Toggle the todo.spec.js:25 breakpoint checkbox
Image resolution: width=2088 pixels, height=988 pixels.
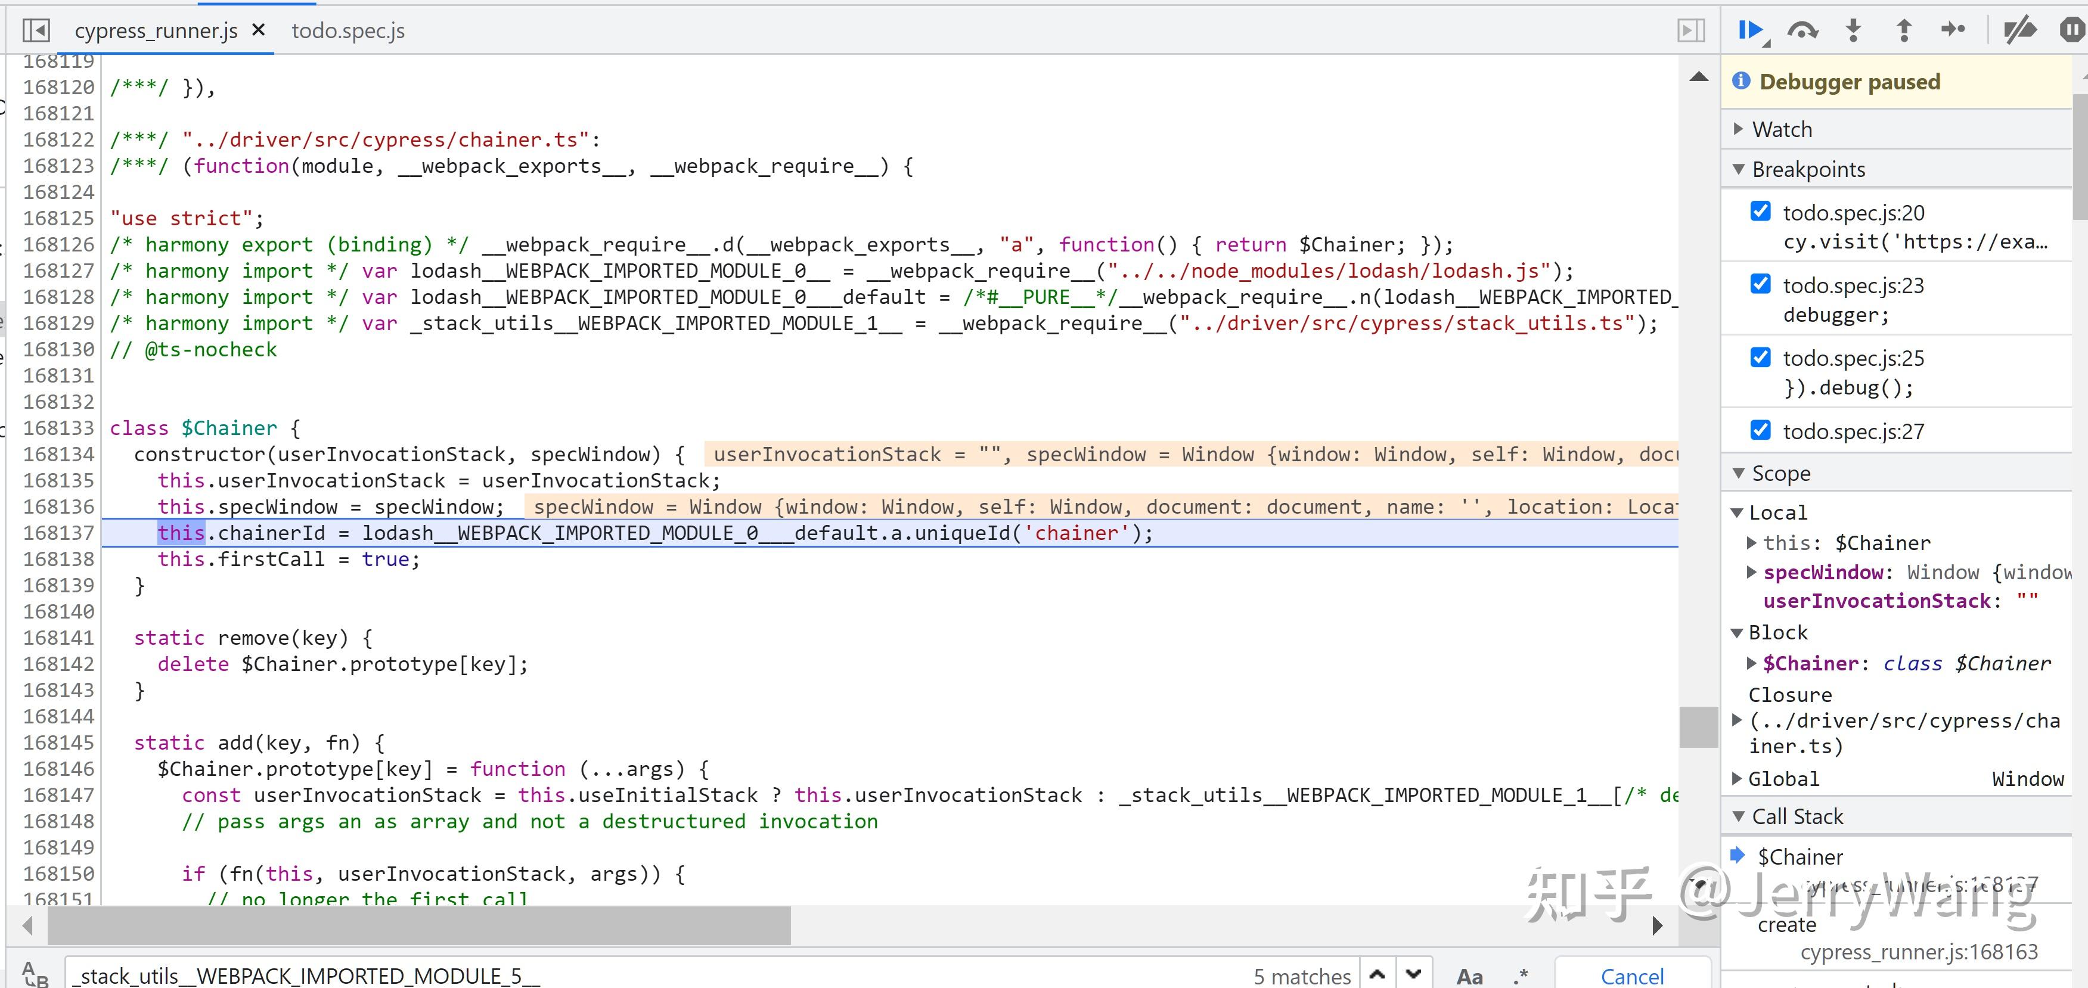click(1761, 358)
